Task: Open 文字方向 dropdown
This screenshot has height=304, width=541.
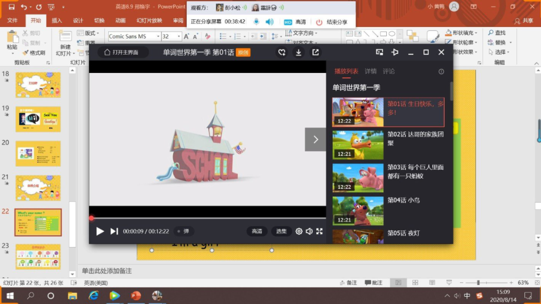Action: (x=301, y=33)
